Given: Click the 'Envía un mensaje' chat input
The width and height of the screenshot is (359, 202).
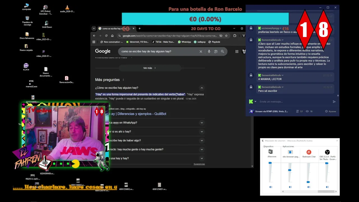Looking at the screenshot, I should click(x=294, y=102).
